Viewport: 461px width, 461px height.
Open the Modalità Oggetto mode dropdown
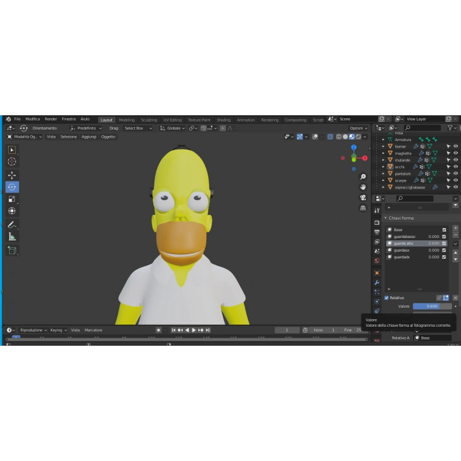pyautogui.click(x=24, y=137)
